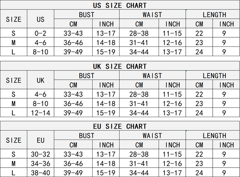Select the 30-32 EU size cell
This screenshot has height=177, width=240.
[x=40, y=154]
